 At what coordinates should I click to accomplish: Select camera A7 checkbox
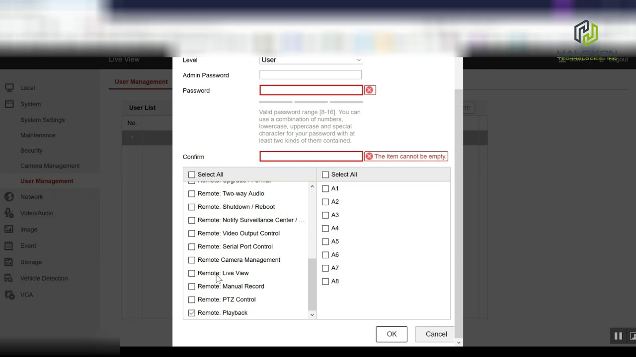click(x=325, y=268)
